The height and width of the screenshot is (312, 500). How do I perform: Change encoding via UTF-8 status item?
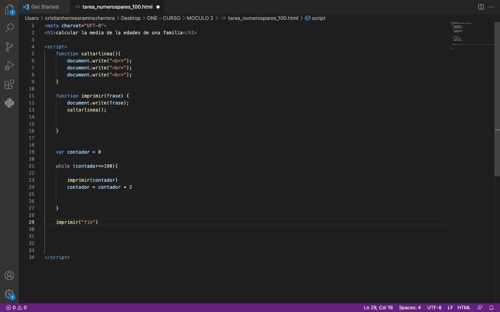tap(434, 308)
